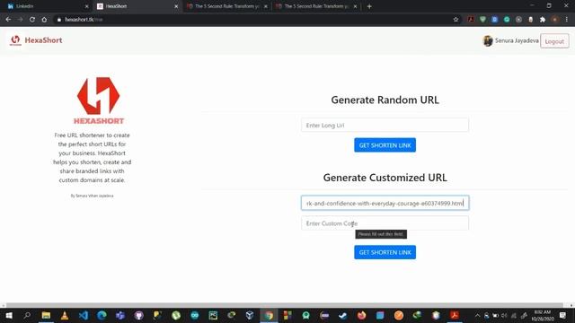575x323 pixels.
Task: Close the HexaShort tab
Action: pos(176,6)
